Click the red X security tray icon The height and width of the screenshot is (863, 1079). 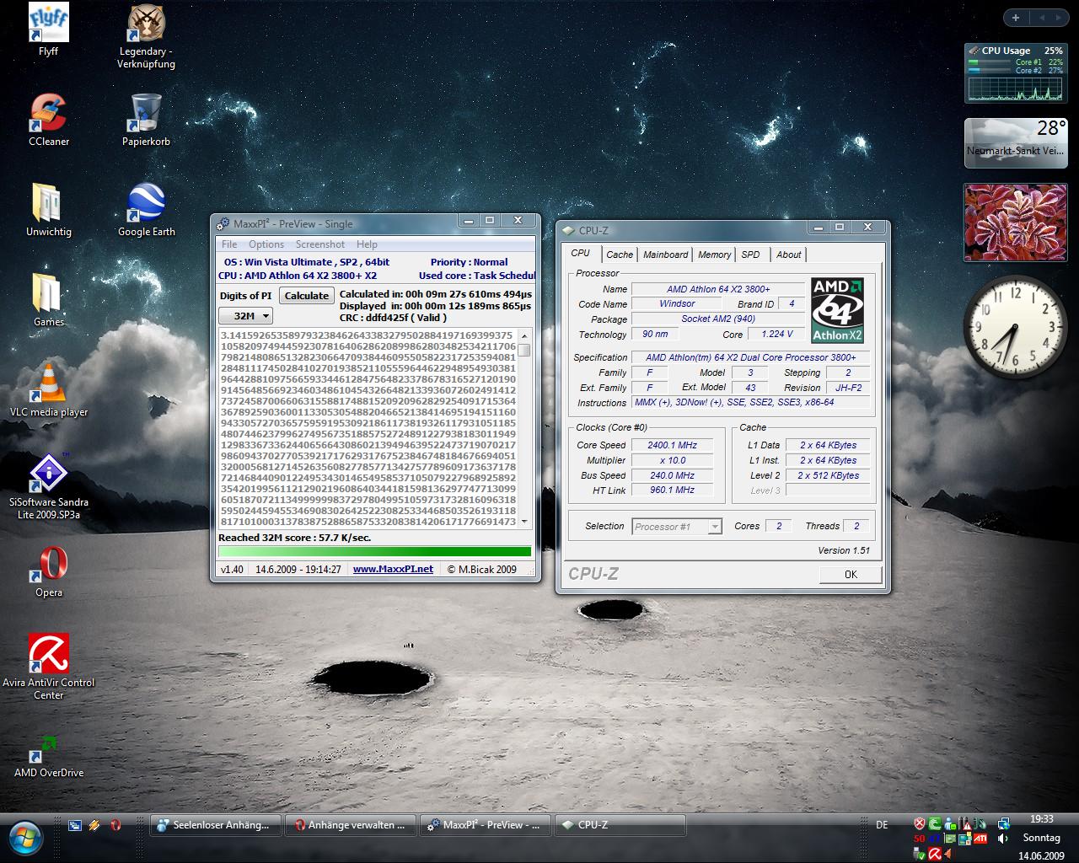(x=920, y=823)
